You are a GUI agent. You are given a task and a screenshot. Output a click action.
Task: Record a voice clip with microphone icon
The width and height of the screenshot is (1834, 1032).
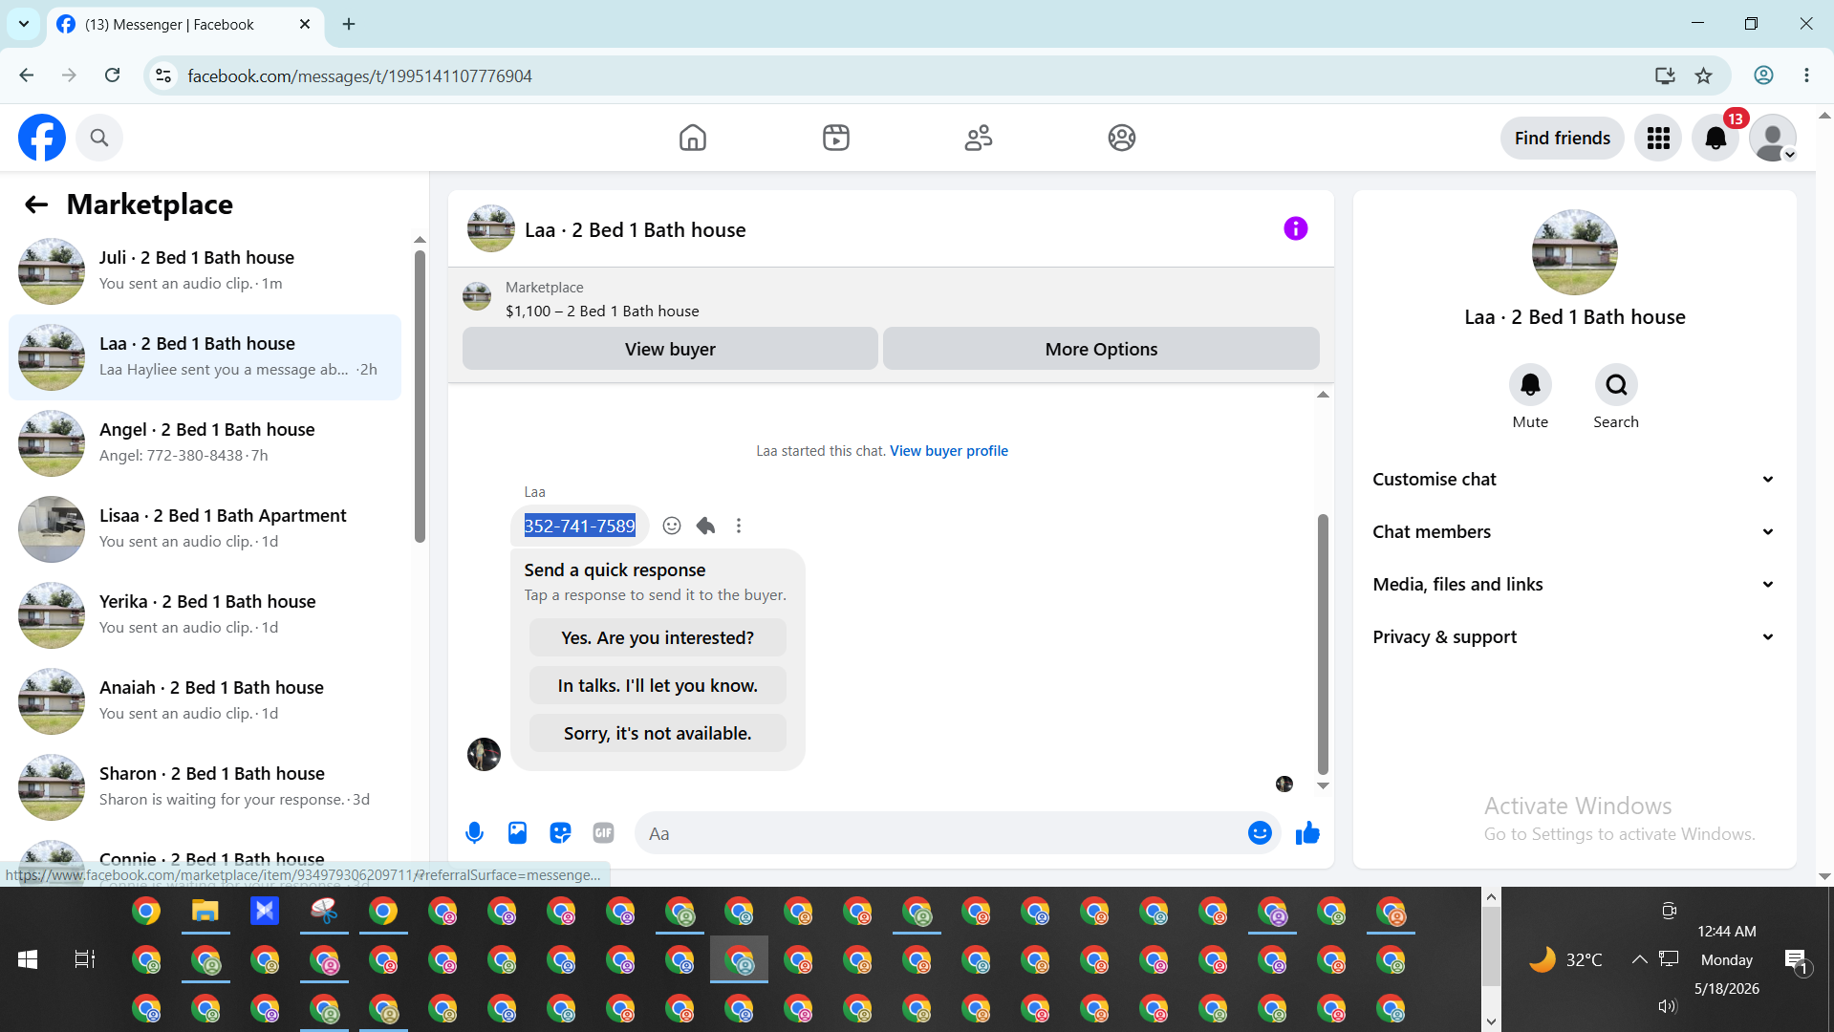[474, 833]
